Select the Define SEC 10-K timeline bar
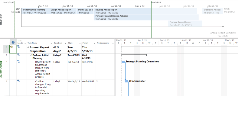The width and height of the screenshot is (242, 116). [85, 11]
